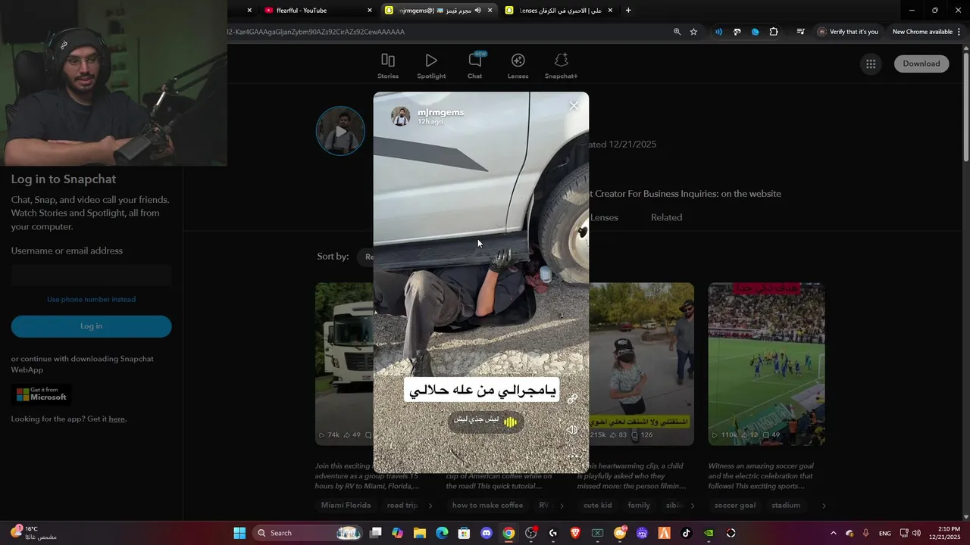
Task: Open the Snapchat+ section
Action: tap(561, 66)
